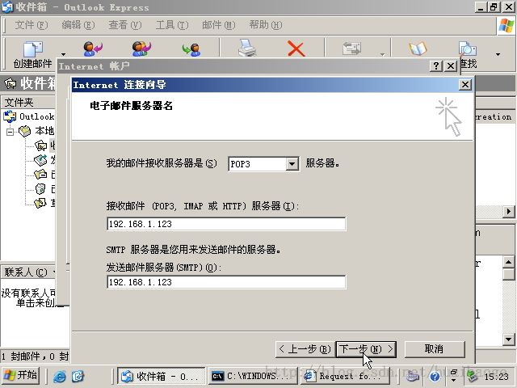Open the Create Mail dropdown arrow
The height and width of the screenshot is (388, 517).
[x=63, y=54]
